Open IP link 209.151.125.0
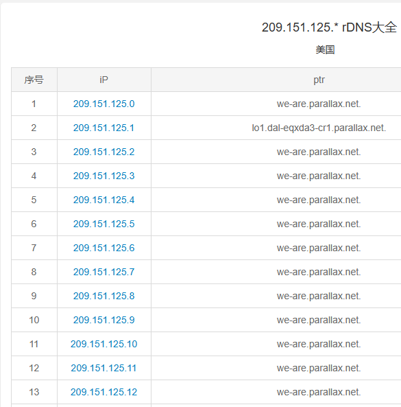Screen dimensions: 401x407 point(104,104)
